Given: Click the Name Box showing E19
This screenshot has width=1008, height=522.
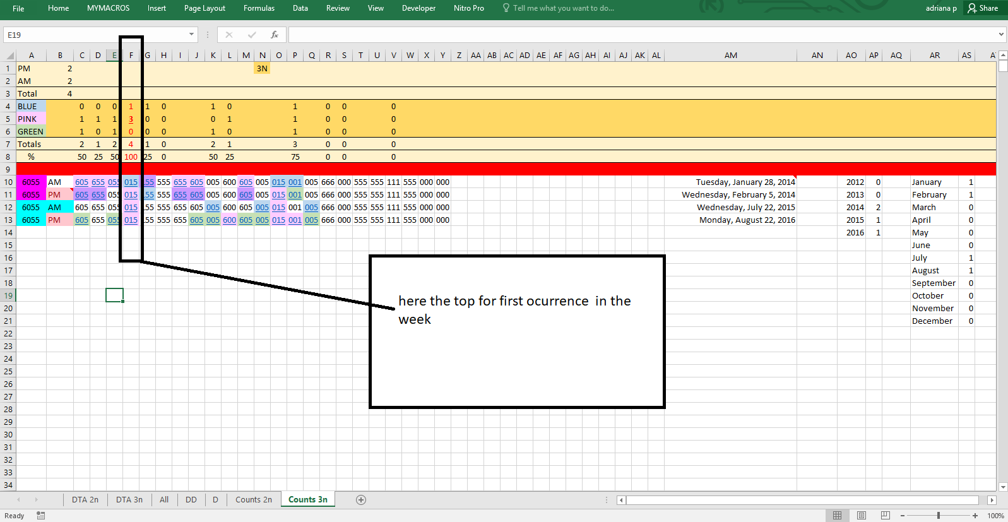Looking at the screenshot, I should [x=95, y=35].
